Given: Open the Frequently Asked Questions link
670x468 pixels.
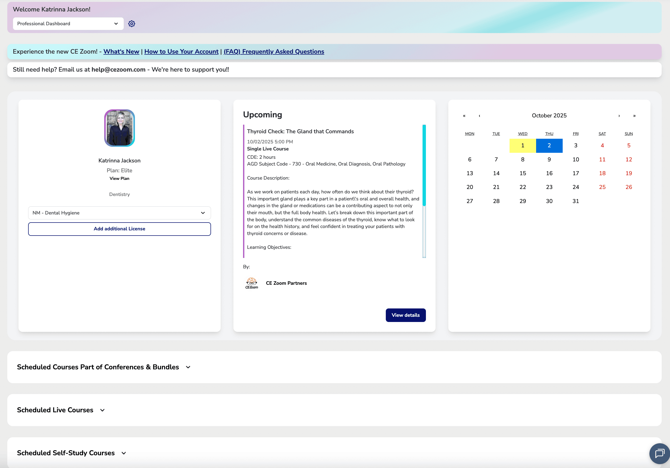Looking at the screenshot, I should point(274,52).
